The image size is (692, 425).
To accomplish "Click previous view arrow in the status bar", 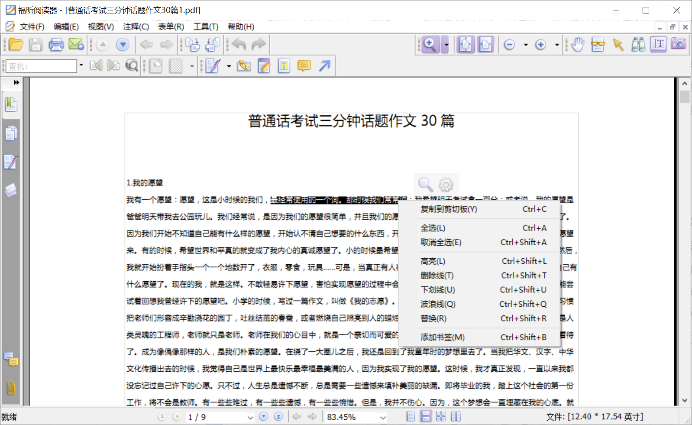I will pyautogui.click(x=297, y=417).
